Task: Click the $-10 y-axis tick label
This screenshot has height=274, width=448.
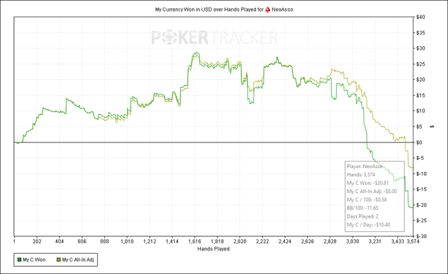Action: 422,174
